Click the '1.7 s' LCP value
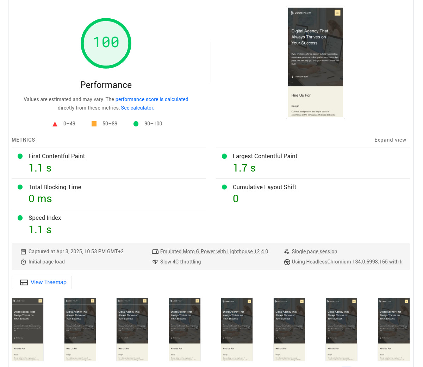Image resolution: width=423 pixels, height=367 pixels. [244, 168]
